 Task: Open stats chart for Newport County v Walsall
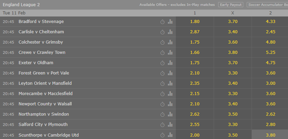[170, 104]
